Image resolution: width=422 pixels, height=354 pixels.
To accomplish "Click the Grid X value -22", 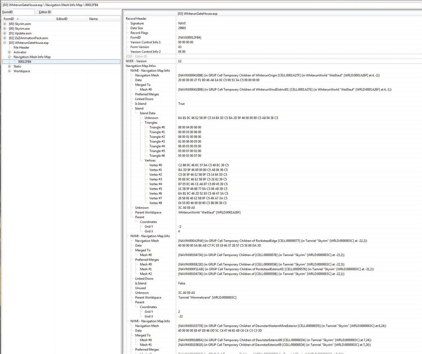I will pyautogui.click(x=180, y=316).
